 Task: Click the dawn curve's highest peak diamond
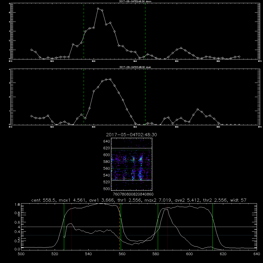[98, 9]
